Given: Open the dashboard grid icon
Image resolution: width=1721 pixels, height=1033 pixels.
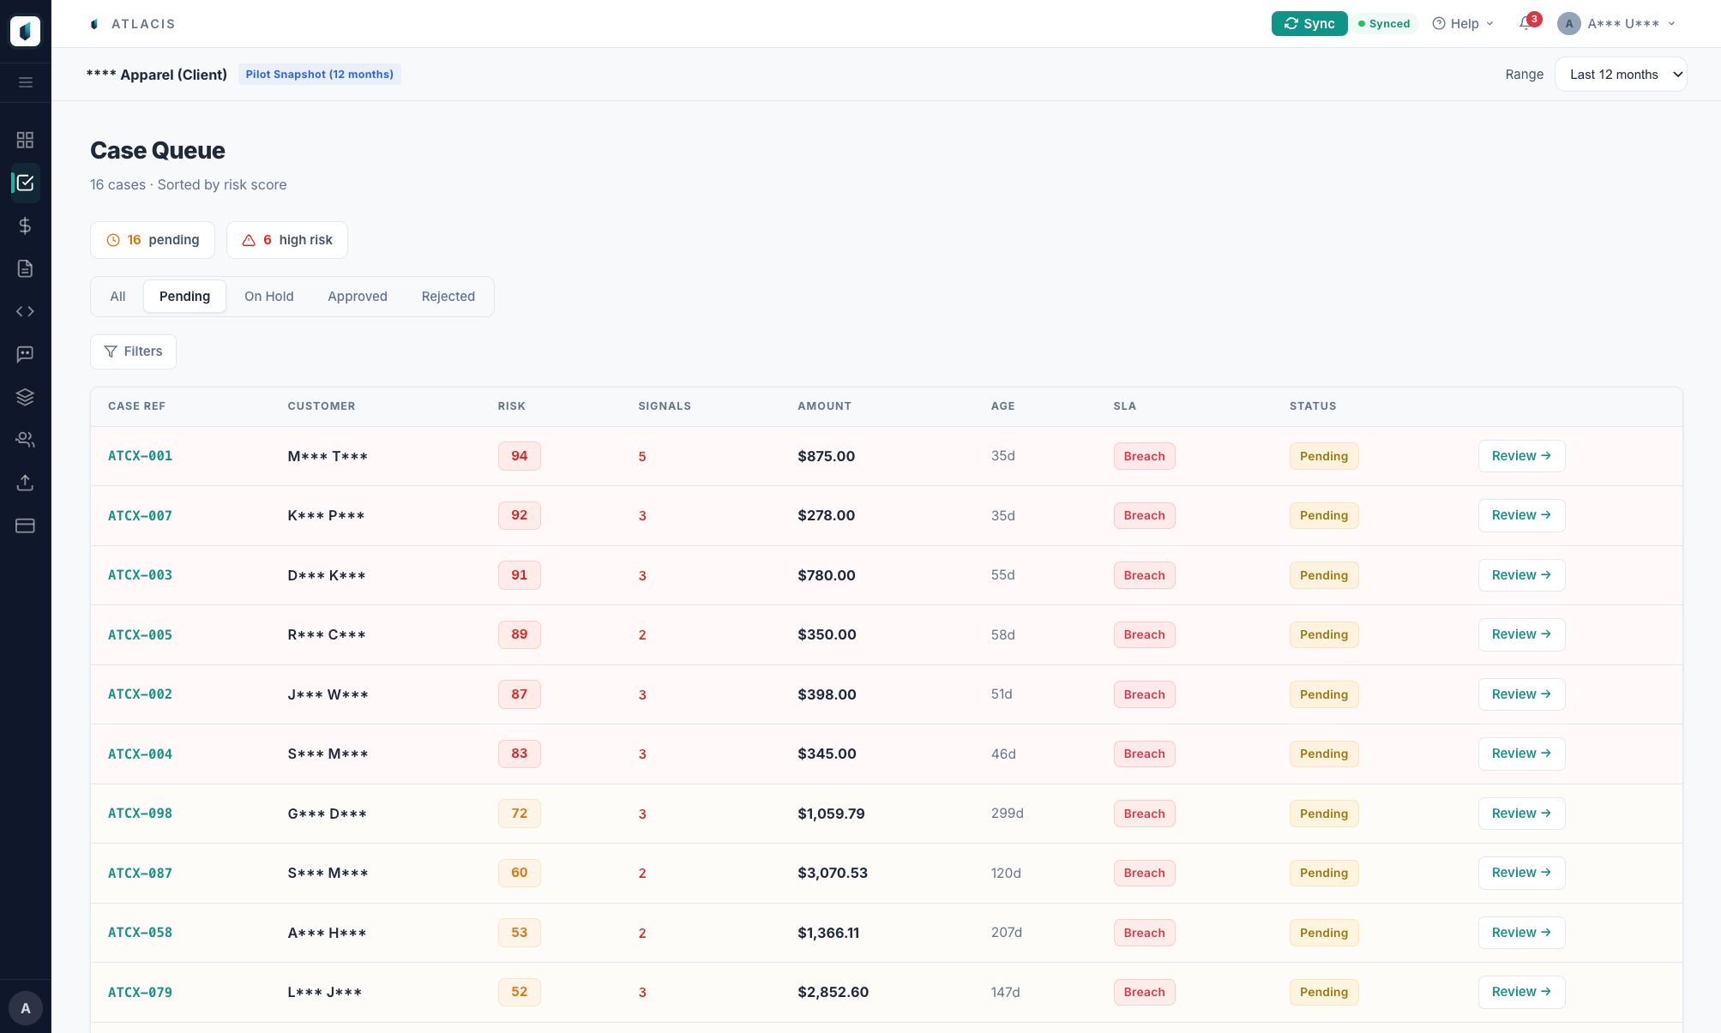Looking at the screenshot, I should point(26,140).
